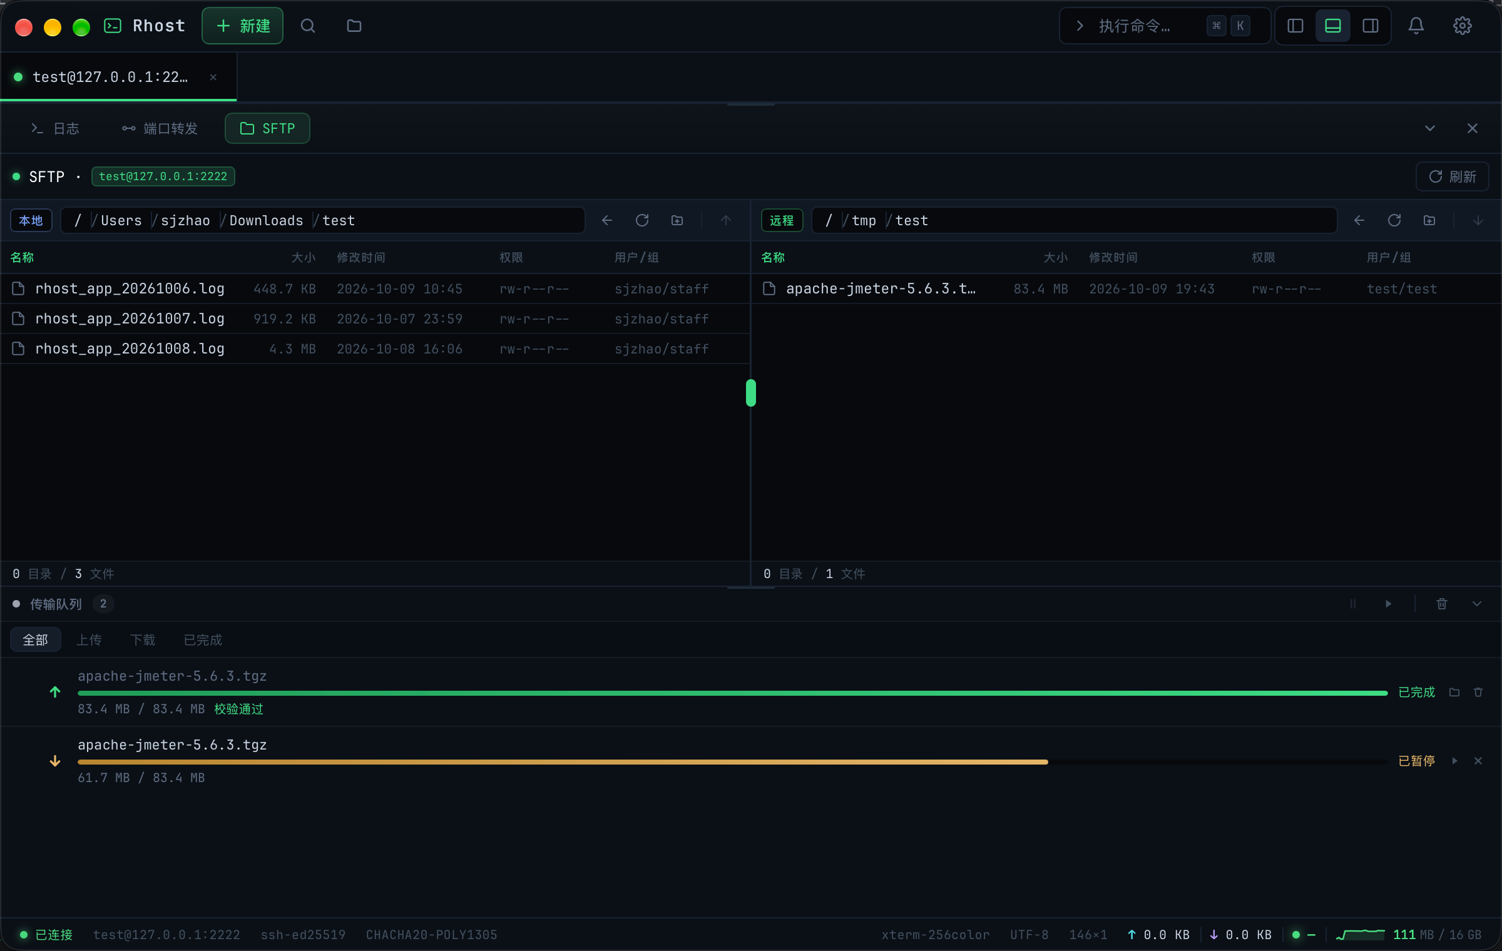Image resolution: width=1502 pixels, height=951 pixels.
Task: Filter queue by 已完成 tab
Action: pyautogui.click(x=203, y=640)
